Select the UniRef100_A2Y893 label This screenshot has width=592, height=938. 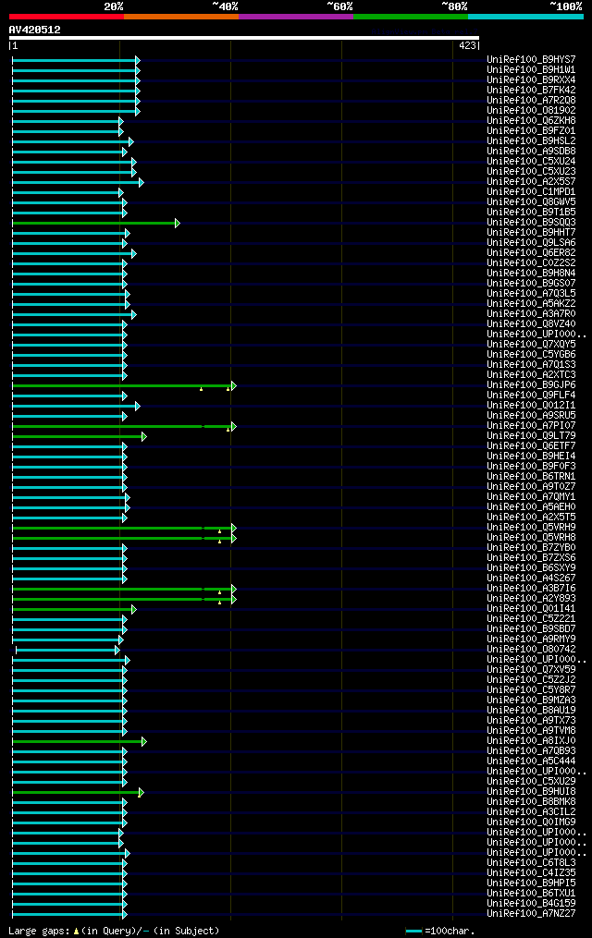pyautogui.click(x=531, y=599)
